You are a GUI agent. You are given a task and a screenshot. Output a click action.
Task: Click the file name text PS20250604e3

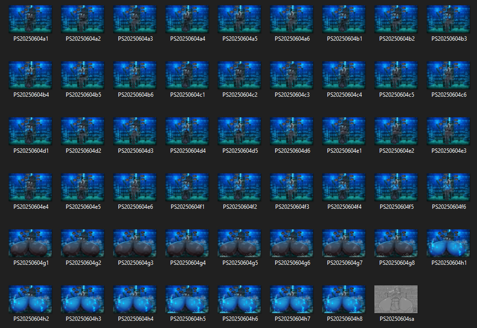click(x=449, y=151)
